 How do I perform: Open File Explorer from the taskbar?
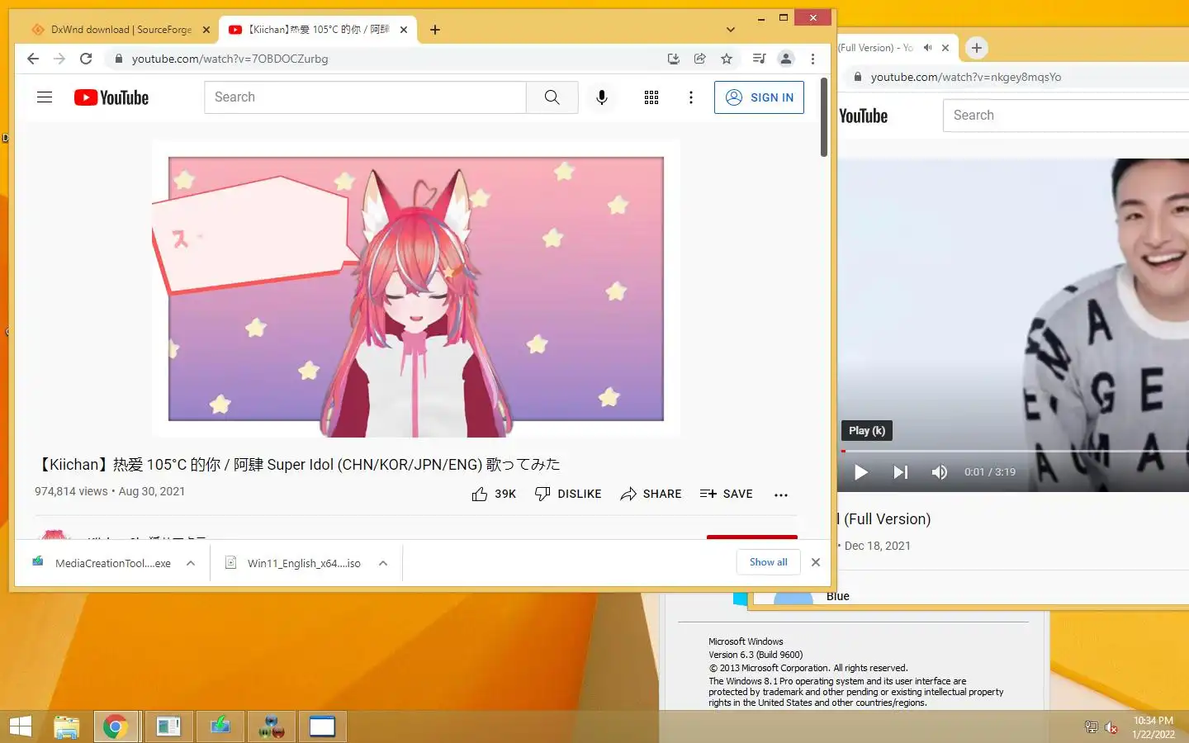pos(66,726)
